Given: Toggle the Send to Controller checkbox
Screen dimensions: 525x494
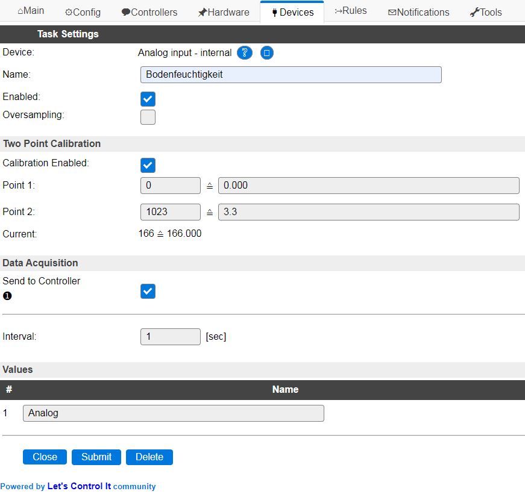Looking at the screenshot, I should click(148, 291).
